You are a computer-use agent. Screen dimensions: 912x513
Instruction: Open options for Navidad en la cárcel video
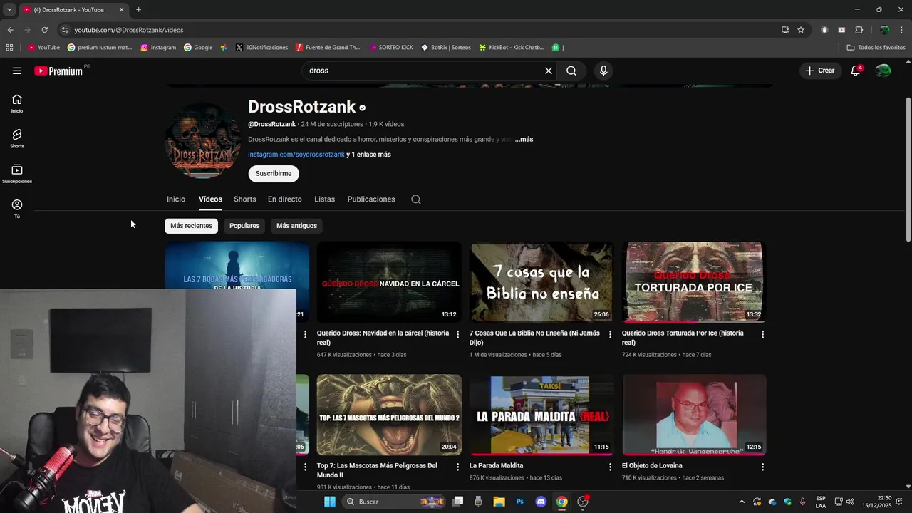coord(458,334)
